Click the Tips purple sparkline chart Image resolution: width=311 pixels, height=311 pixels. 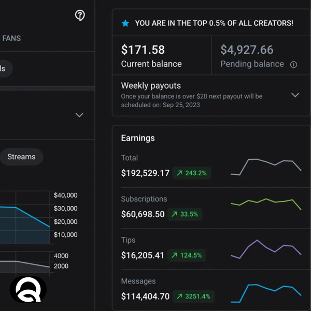(x=266, y=249)
